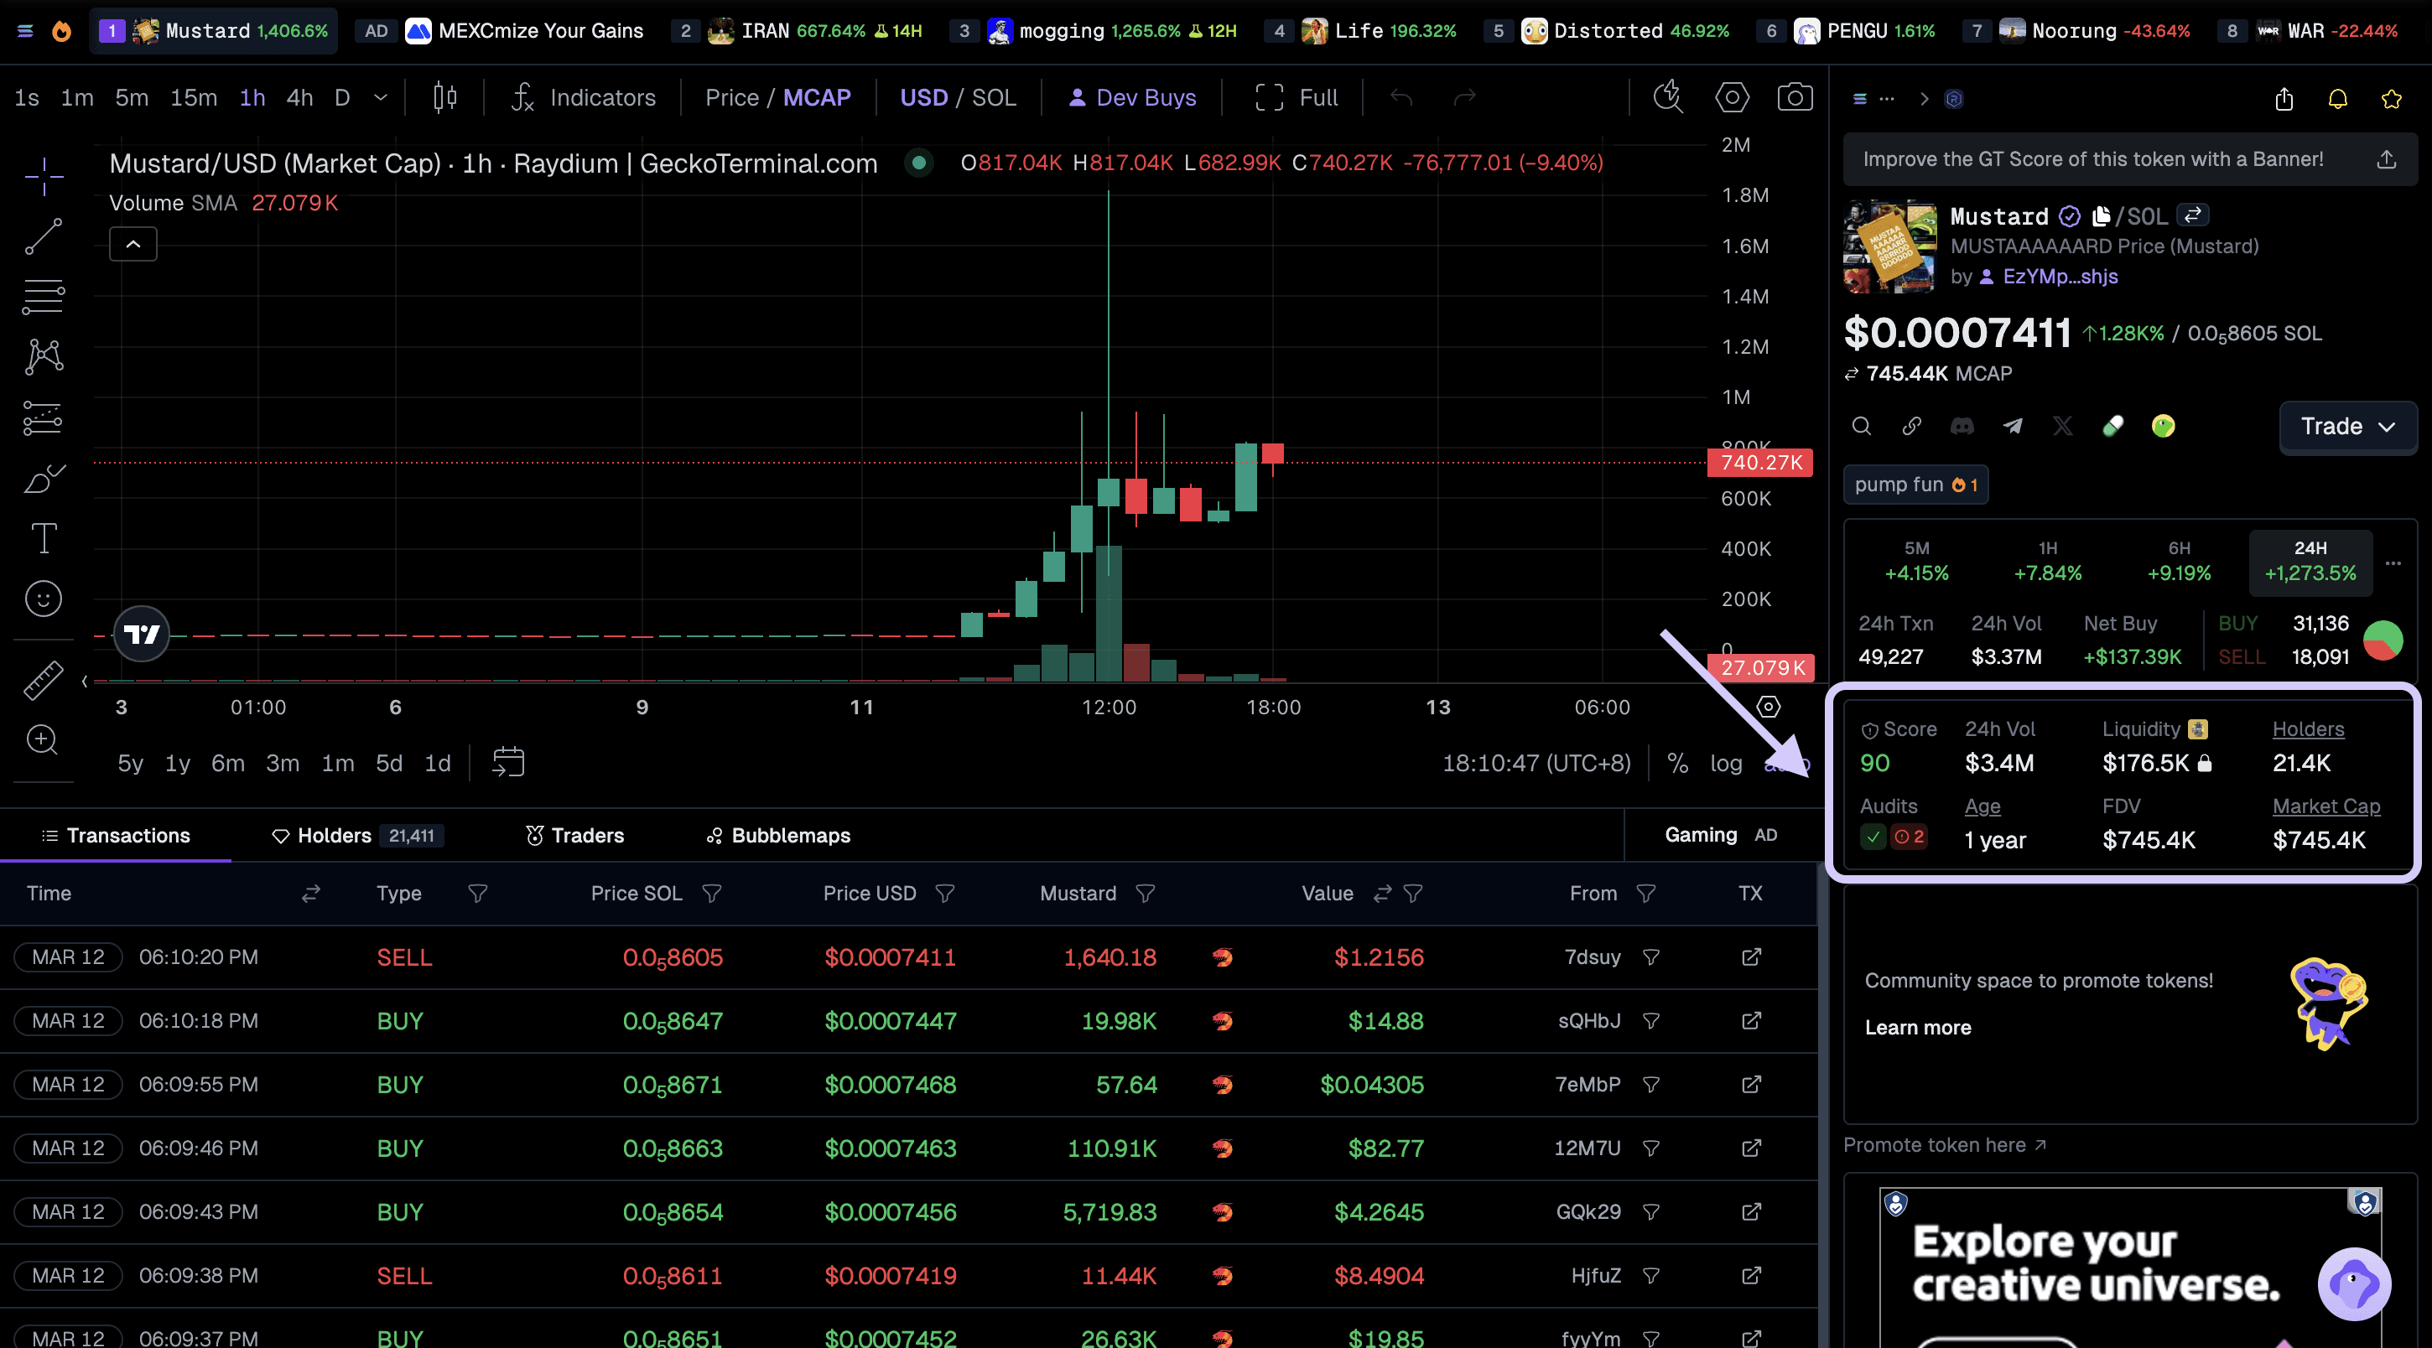Toggle Dev Buys markers on the chart
This screenshot has height=1348, width=2432.
click(1132, 97)
